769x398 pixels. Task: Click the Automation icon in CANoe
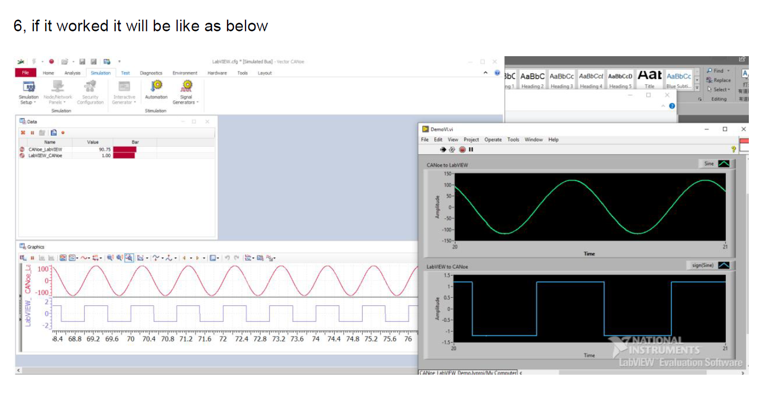(x=156, y=87)
